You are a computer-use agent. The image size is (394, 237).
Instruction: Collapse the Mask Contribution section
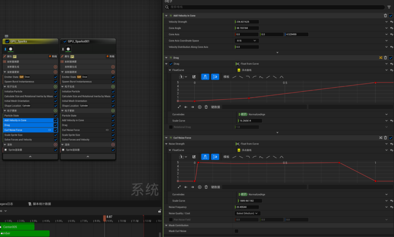pos(166,225)
